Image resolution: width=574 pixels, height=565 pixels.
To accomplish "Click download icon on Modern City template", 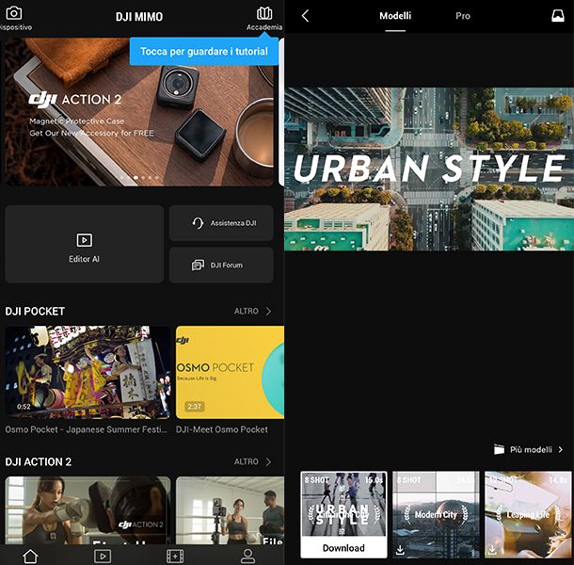I will point(400,550).
